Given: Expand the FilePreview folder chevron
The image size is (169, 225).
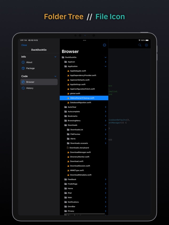Looking at the screenshot, I should (106, 134).
